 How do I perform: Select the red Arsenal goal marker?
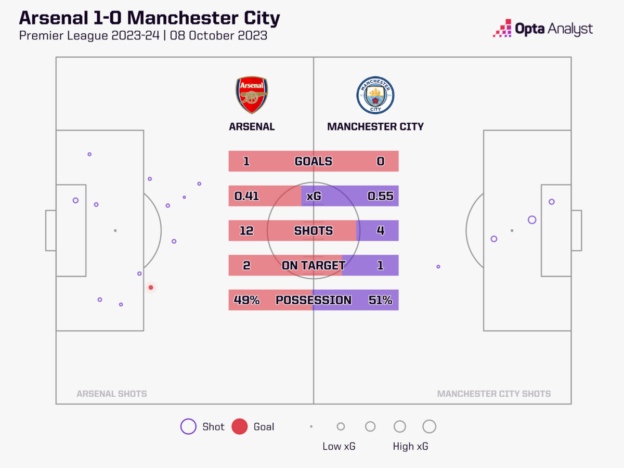(x=151, y=287)
